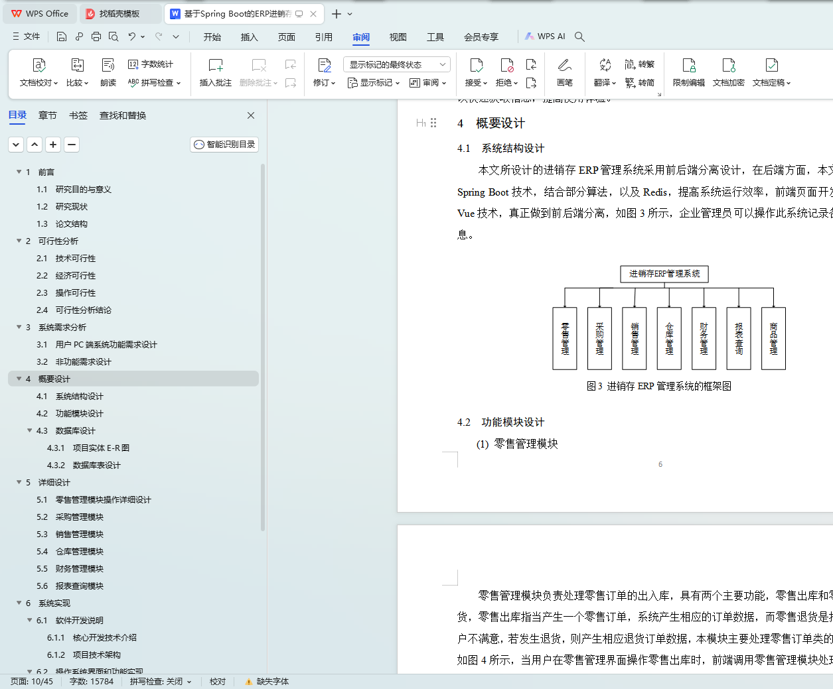The image size is (833, 689).
Task: Open the 审阅 pane button in ribbon
Action: click(428, 83)
